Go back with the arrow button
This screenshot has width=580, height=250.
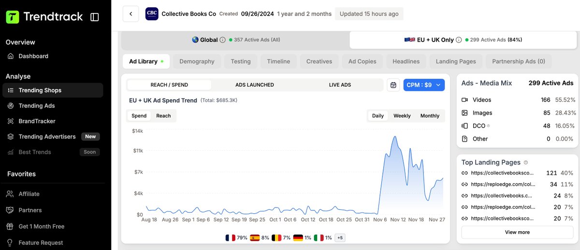[x=130, y=14]
